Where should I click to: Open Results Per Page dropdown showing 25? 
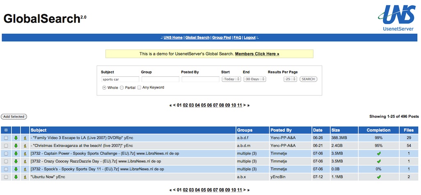point(290,79)
